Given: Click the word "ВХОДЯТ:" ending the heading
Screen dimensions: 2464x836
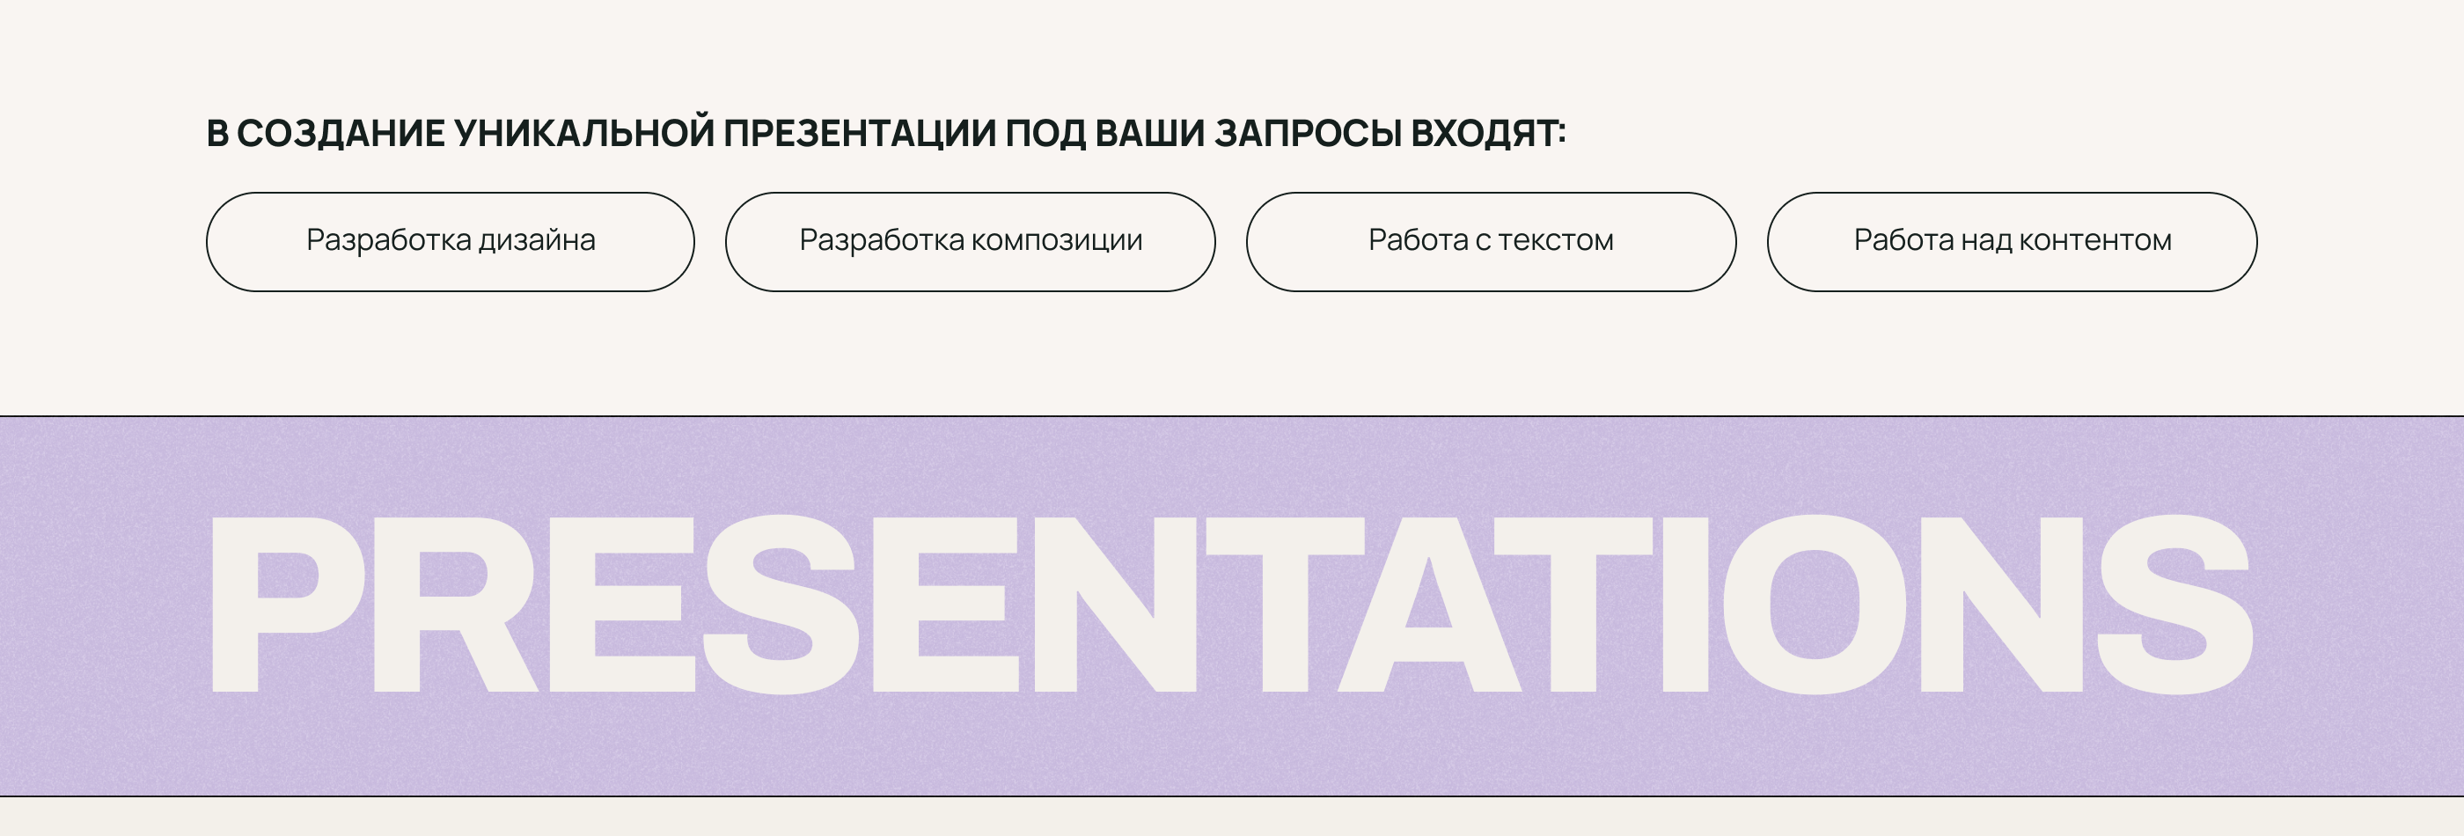Looking at the screenshot, I should click(1488, 134).
